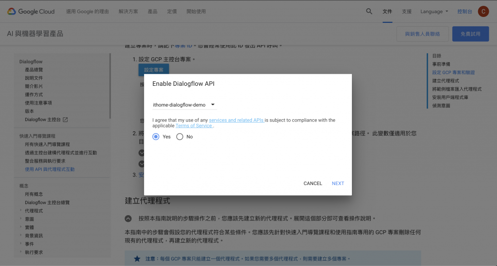Open the Terms of Service link
This screenshot has height=266, width=497.
pos(194,125)
